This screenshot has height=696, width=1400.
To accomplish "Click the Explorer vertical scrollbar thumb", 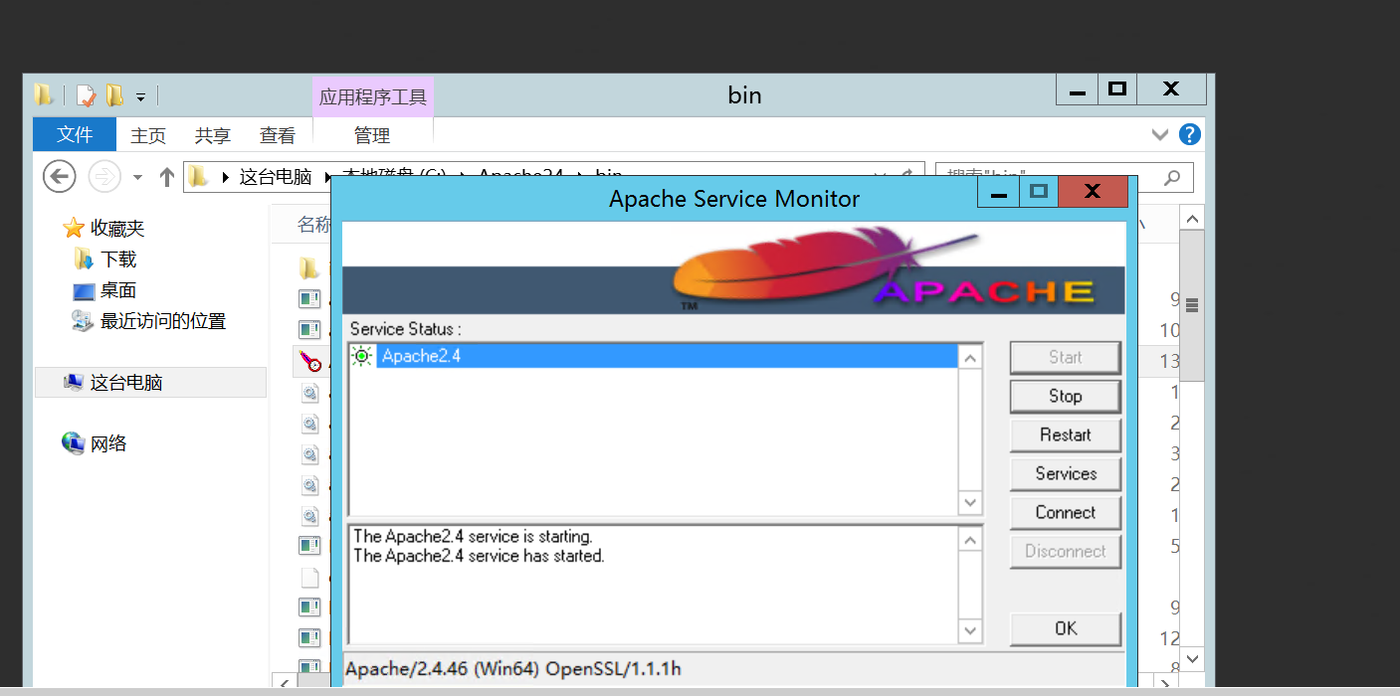I will [1193, 306].
